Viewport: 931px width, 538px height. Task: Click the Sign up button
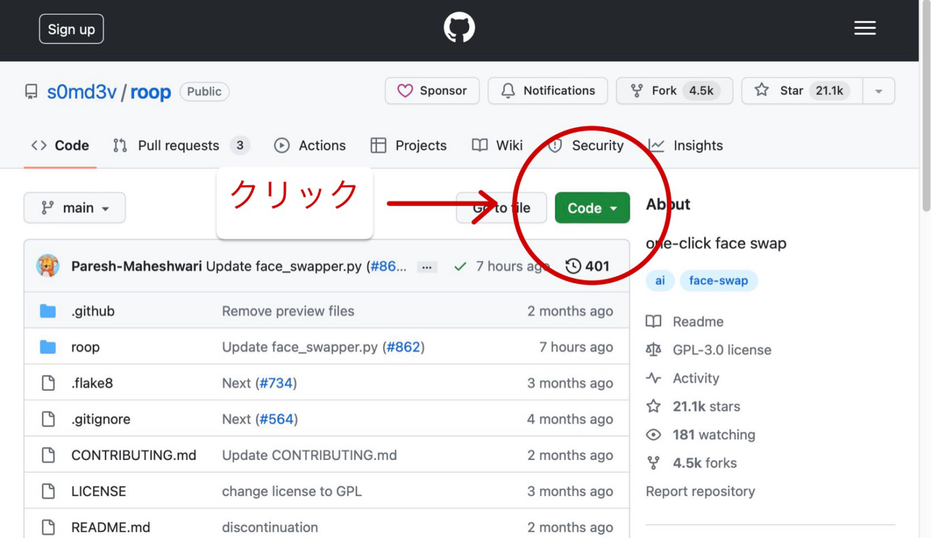71,28
